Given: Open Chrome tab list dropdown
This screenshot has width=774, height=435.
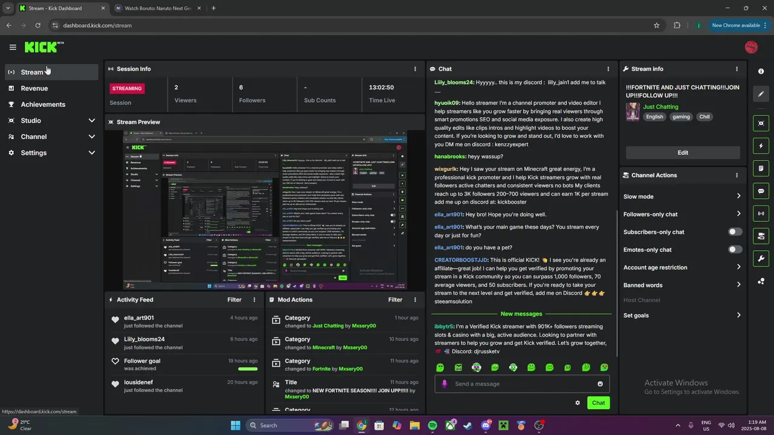Looking at the screenshot, I should (x=7, y=8).
